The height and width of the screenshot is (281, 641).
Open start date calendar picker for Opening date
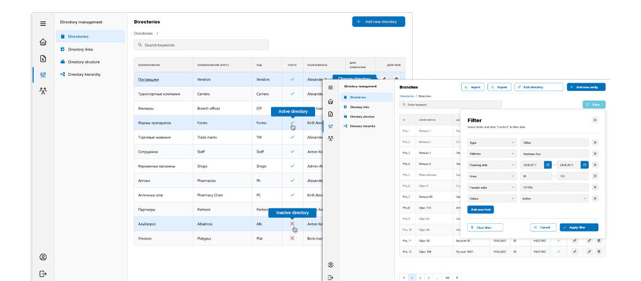click(x=548, y=165)
